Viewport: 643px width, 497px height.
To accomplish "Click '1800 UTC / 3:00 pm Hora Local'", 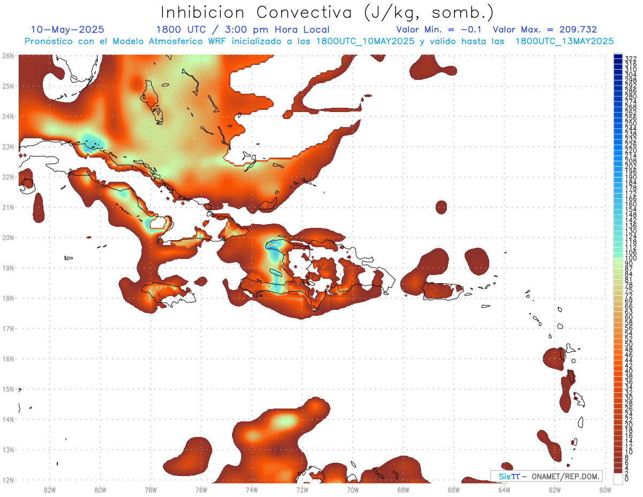I will coord(243,29).
